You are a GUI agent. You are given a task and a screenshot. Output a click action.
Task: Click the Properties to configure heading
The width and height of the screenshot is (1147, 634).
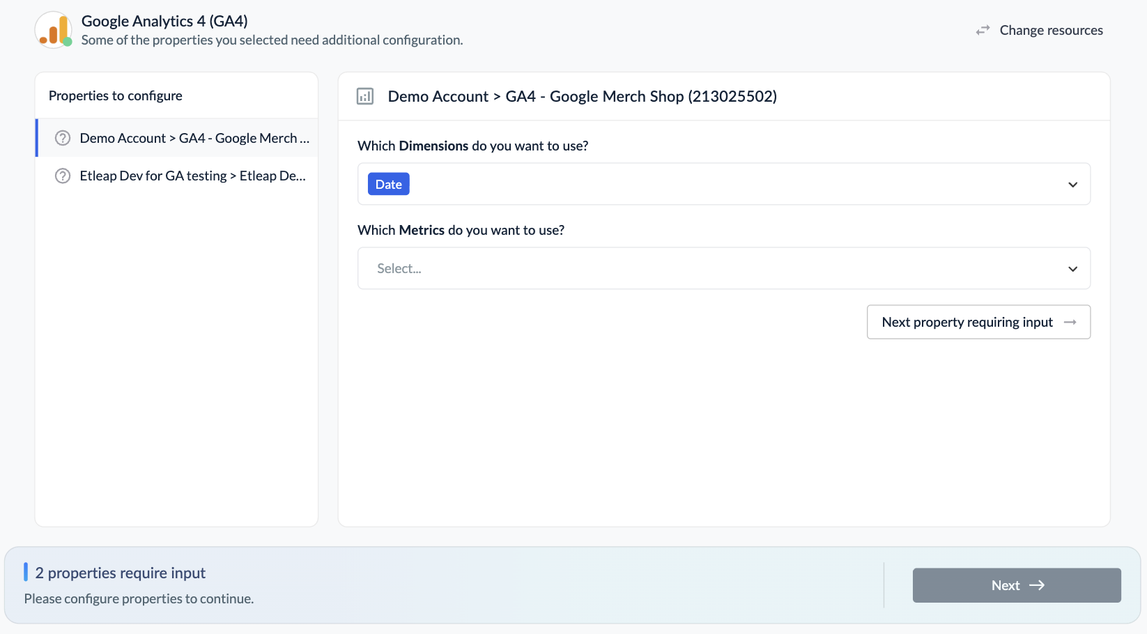(x=116, y=95)
